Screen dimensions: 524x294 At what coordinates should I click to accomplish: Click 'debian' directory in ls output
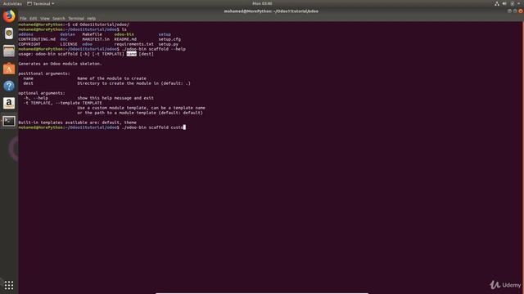point(67,34)
